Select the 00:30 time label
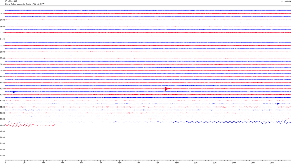Image resolution: width=291 pixels, height=164 pixels. 2,14
